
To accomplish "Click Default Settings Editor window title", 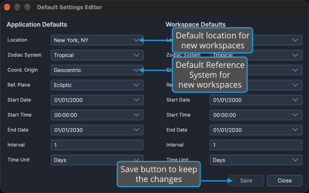I will [70, 7].
